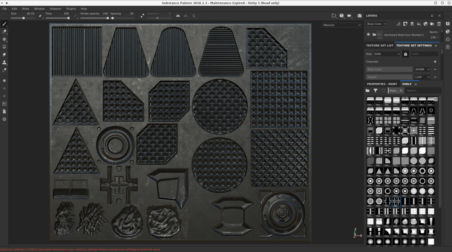Screen dimensions: 452x252
Task: Open the texture Size 2048 dropdown
Action: (x=386, y=54)
